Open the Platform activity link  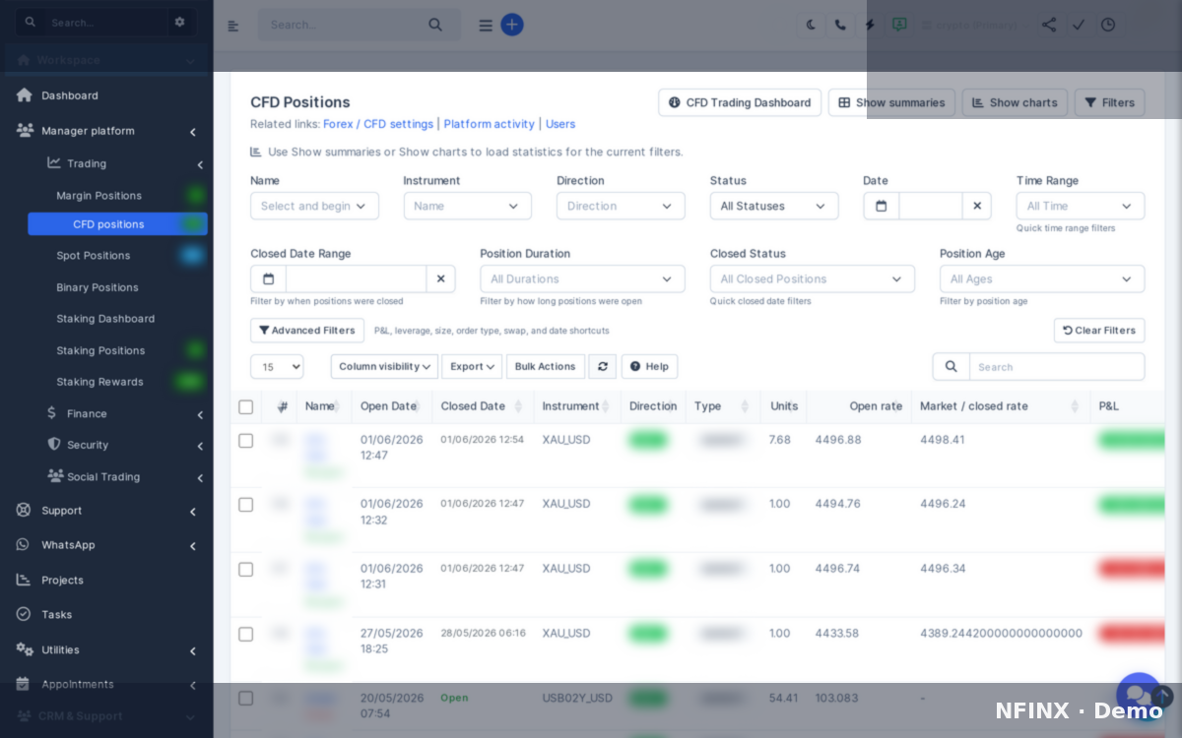(x=490, y=124)
